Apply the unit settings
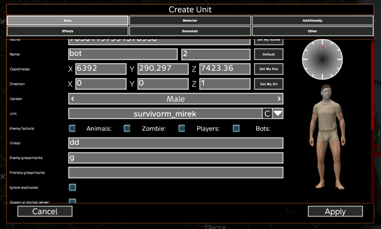The width and height of the screenshot is (381, 229). (335, 211)
